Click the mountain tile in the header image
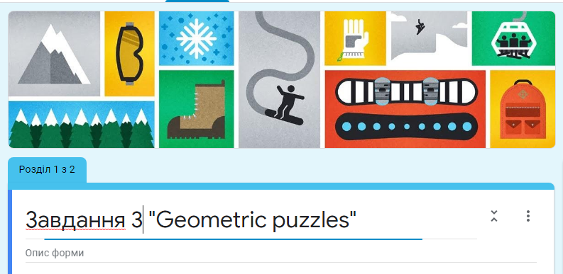Viewport: 563px width, 274px height. click(x=54, y=54)
